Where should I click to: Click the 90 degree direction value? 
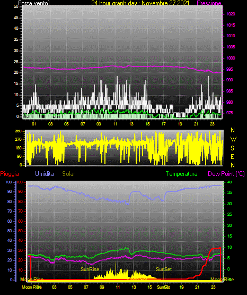click(x=19, y=156)
